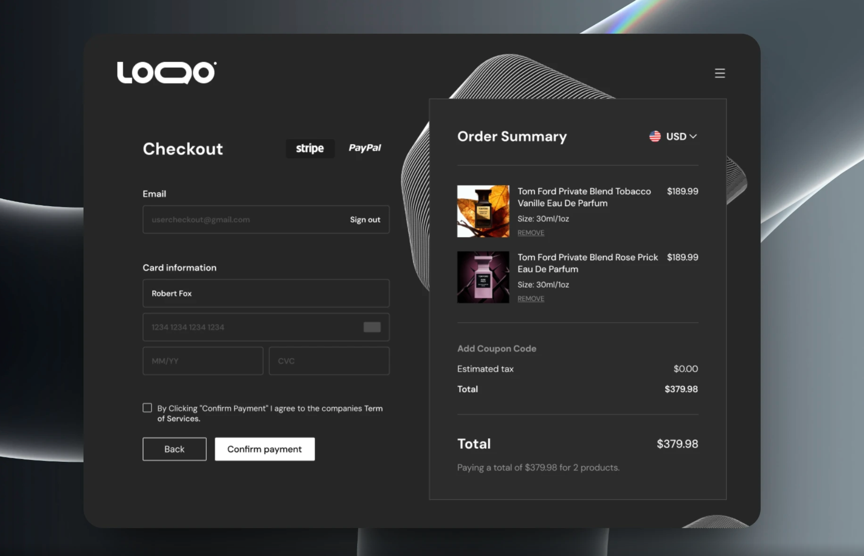Focus the card number field
This screenshot has width=864, height=556.
click(266, 327)
